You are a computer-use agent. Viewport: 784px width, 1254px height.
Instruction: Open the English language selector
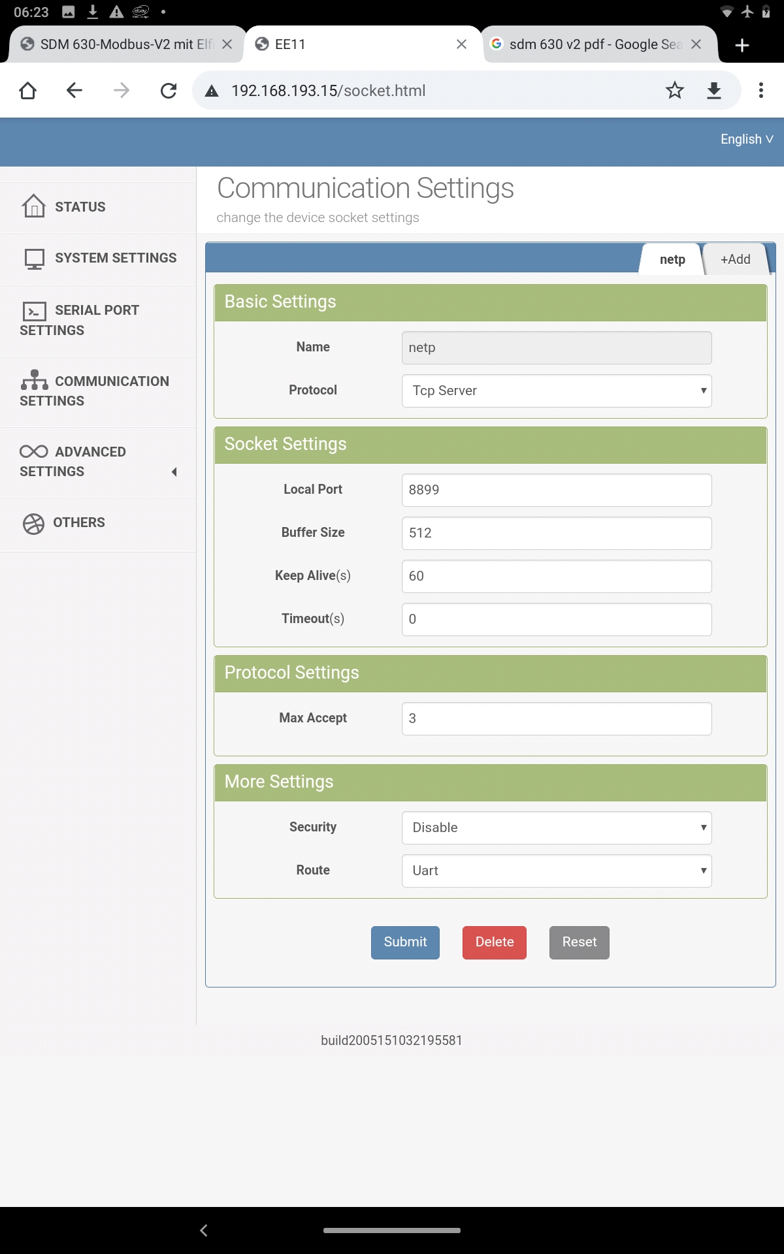click(x=746, y=139)
